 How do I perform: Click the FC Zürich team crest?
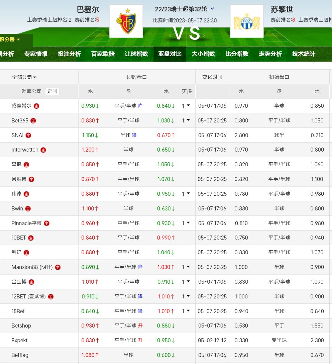(x=246, y=21)
